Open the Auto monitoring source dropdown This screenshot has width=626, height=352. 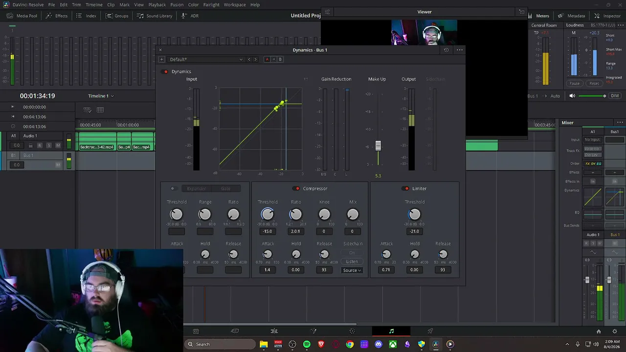tap(555, 96)
